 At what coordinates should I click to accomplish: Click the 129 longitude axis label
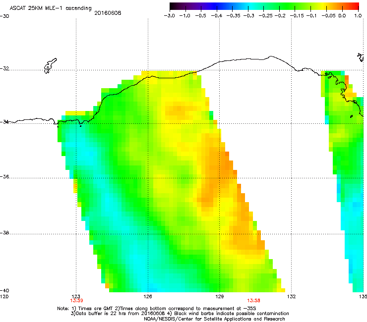coord(219,296)
